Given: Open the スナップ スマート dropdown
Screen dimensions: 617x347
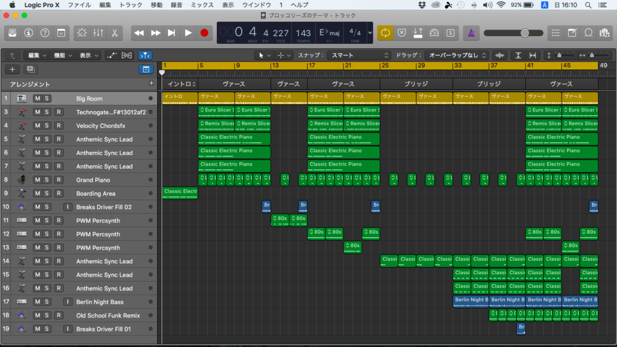Looking at the screenshot, I should 359,55.
